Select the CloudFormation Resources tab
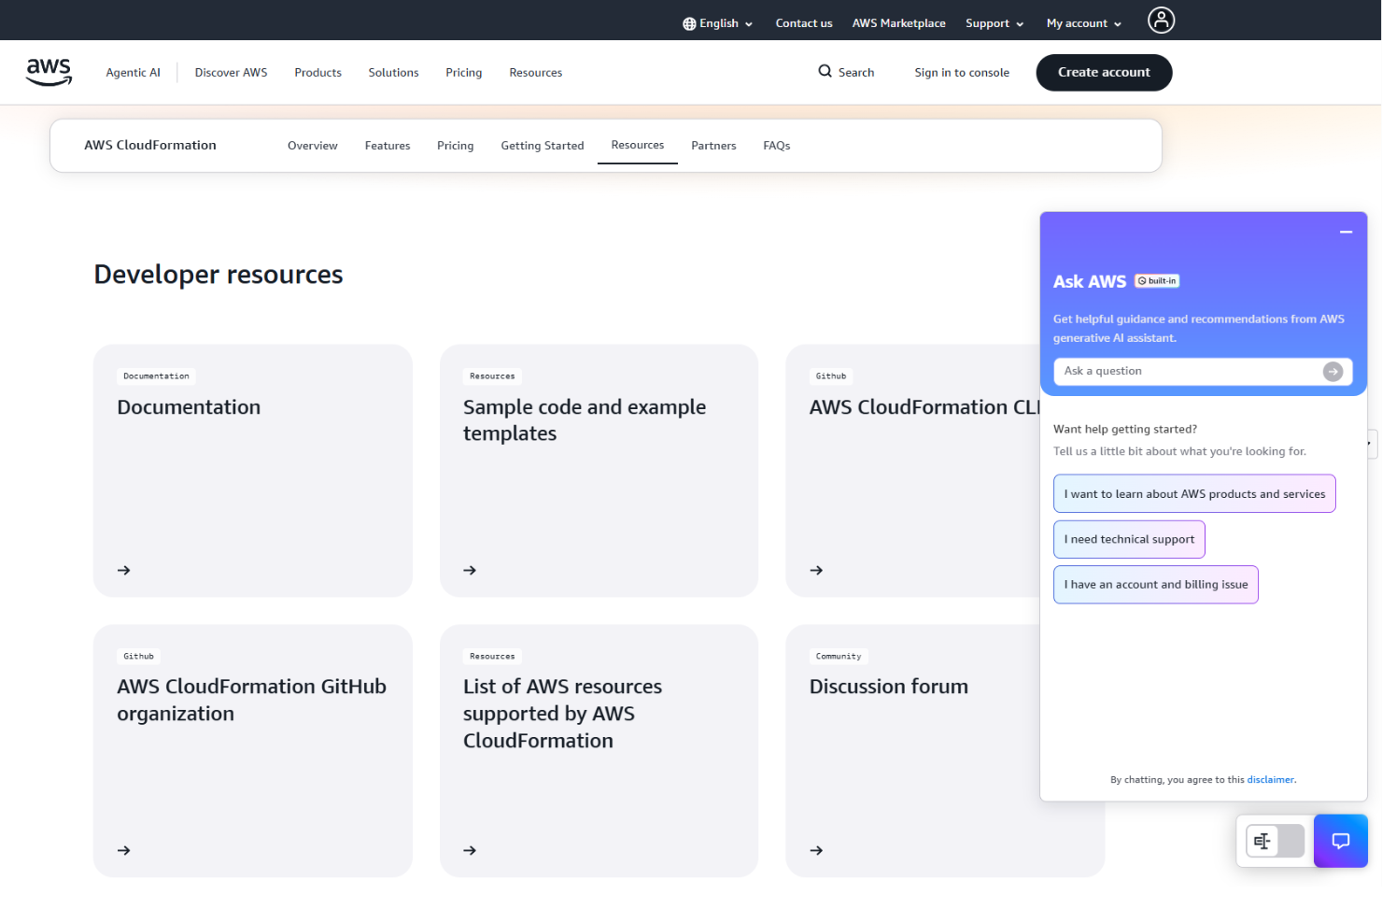The height and width of the screenshot is (922, 1382). tap(638, 145)
